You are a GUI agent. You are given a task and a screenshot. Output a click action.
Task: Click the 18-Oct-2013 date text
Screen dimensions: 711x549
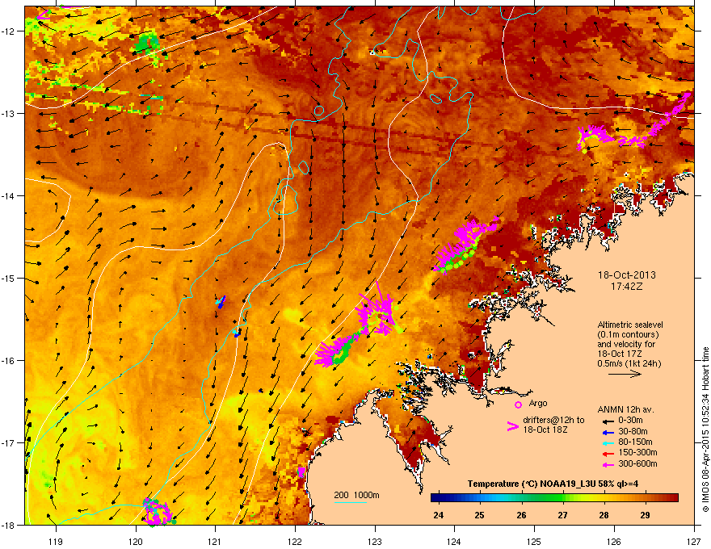(627, 275)
